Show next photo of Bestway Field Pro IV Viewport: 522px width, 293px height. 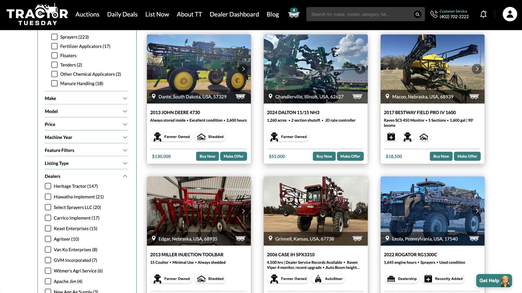point(477,69)
